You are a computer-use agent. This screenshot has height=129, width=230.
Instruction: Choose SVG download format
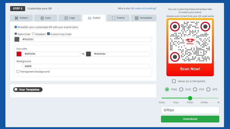pyautogui.click(x=181, y=89)
